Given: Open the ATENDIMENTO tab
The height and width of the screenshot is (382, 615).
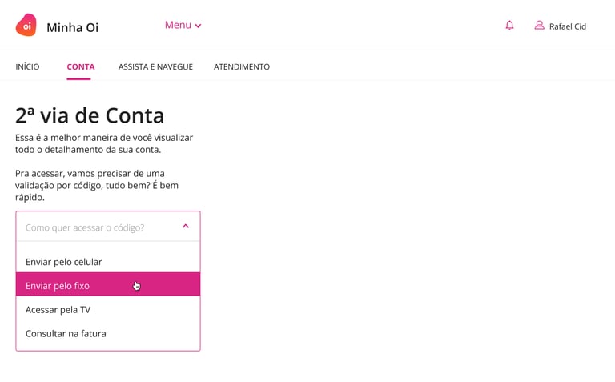Looking at the screenshot, I should point(242,66).
